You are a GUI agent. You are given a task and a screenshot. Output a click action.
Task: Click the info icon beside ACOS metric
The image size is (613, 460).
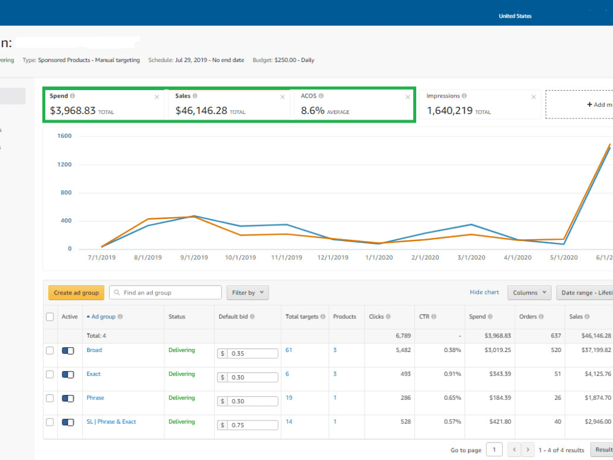321,96
